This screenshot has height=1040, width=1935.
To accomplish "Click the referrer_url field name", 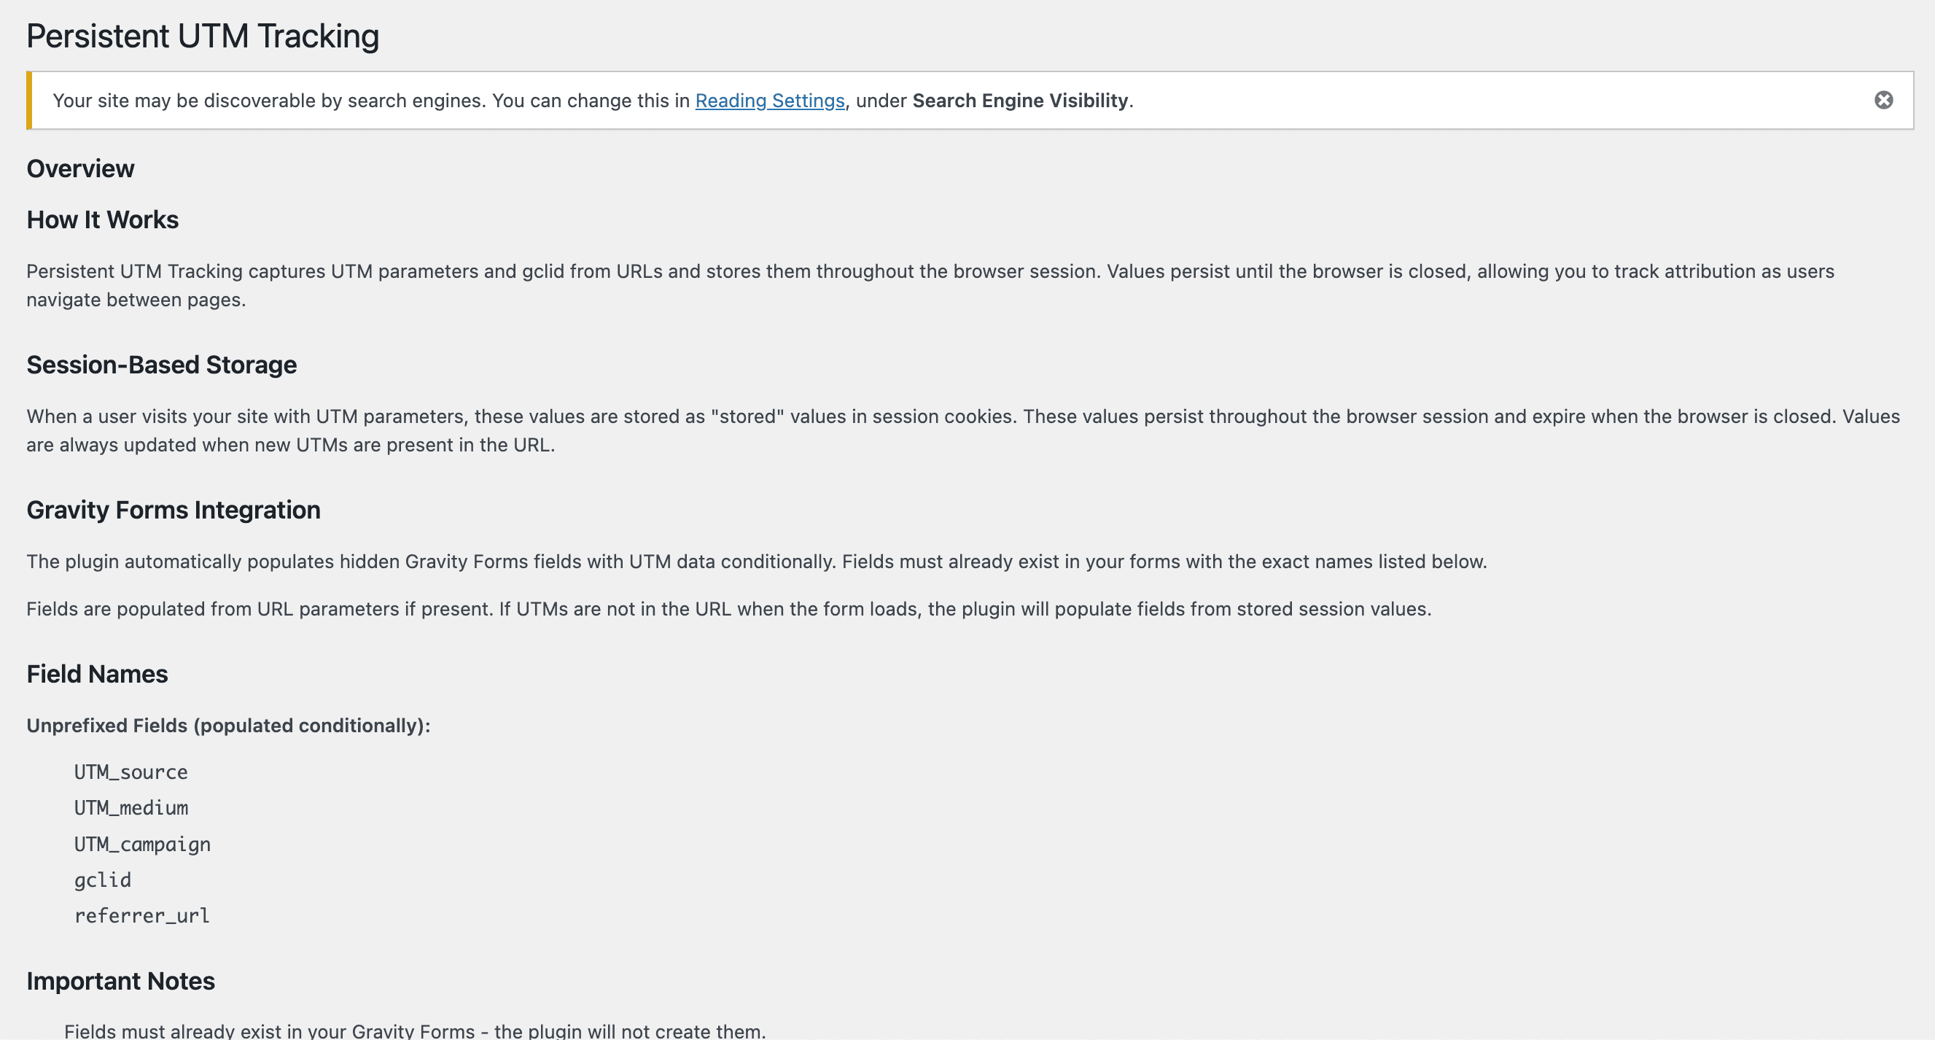I will [x=141, y=915].
